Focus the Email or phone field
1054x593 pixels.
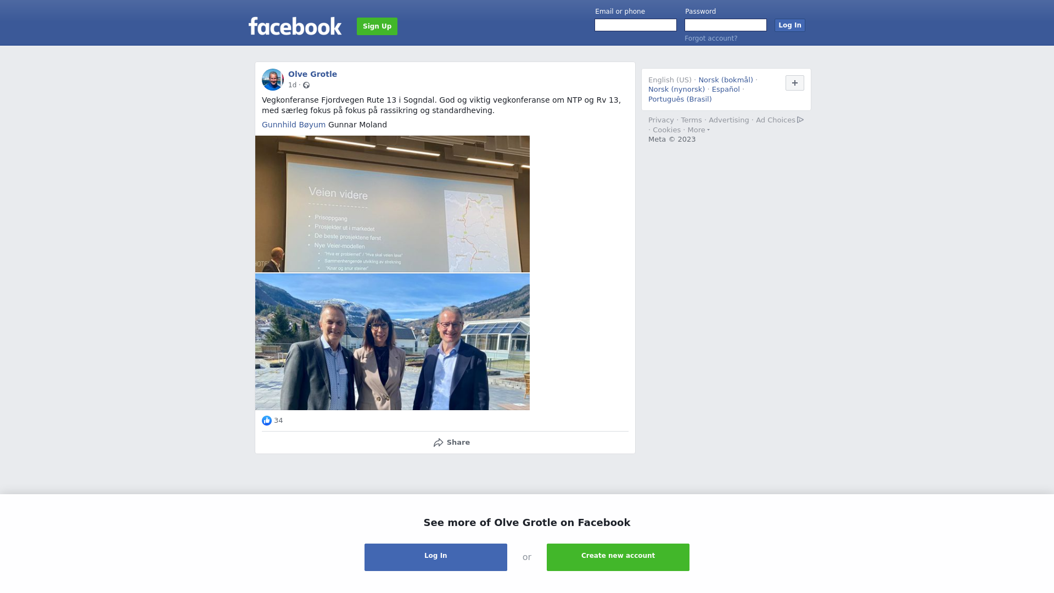coord(636,25)
